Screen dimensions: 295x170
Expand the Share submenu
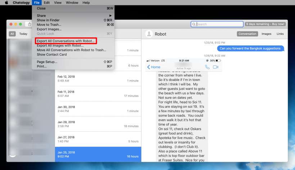(73, 15)
